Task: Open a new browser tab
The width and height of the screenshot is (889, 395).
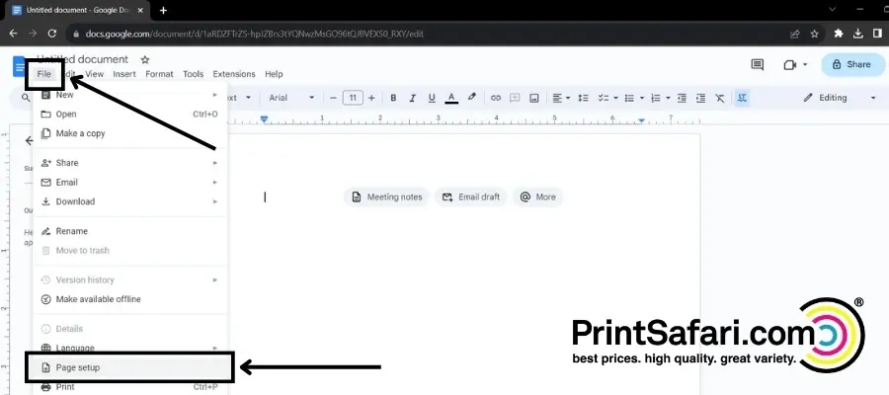Action: (163, 10)
